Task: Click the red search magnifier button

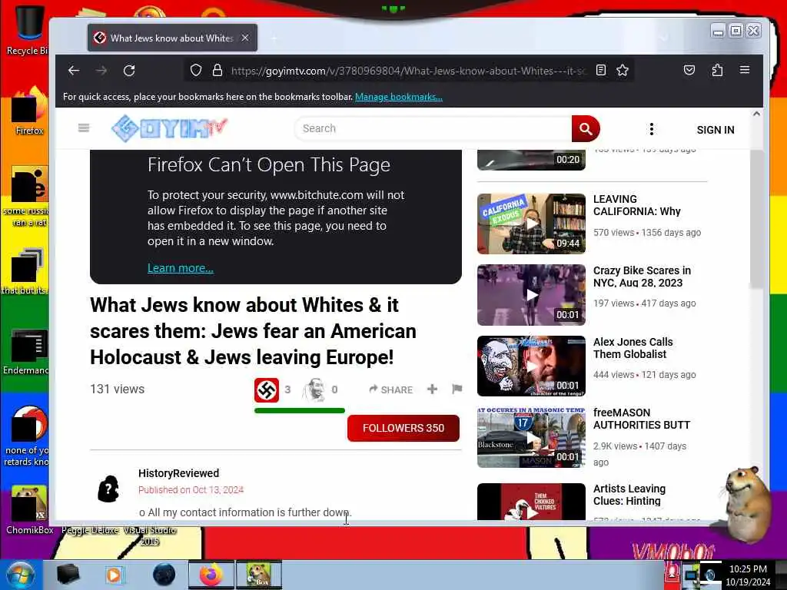Action: pyautogui.click(x=586, y=129)
